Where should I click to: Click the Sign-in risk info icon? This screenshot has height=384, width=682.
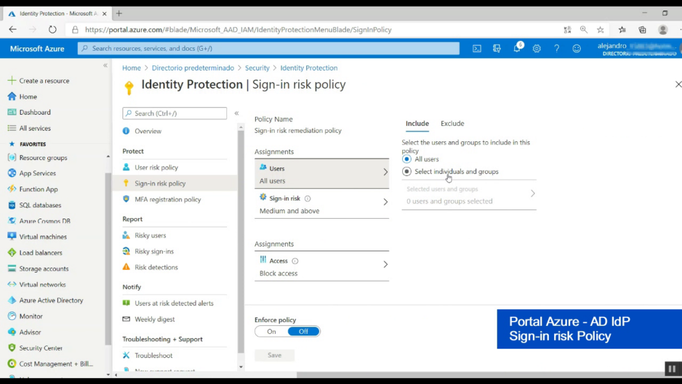308,199
